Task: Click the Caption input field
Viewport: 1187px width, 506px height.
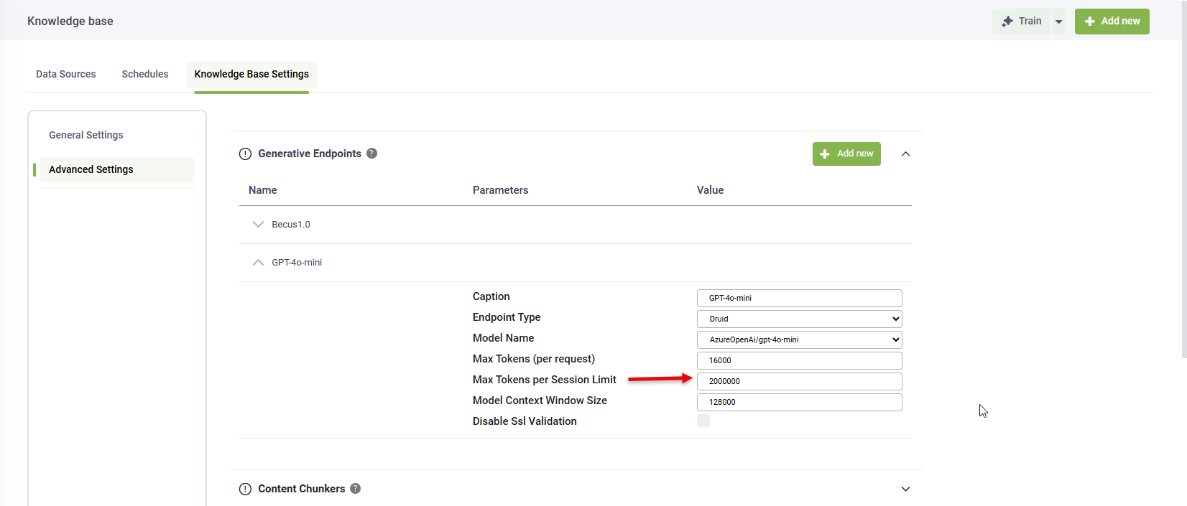Action: pyautogui.click(x=799, y=298)
